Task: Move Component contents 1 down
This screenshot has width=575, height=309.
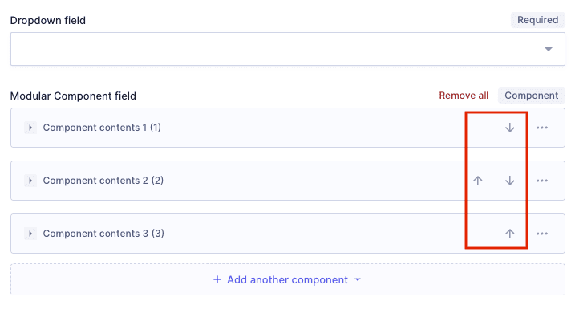Action: click(510, 128)
